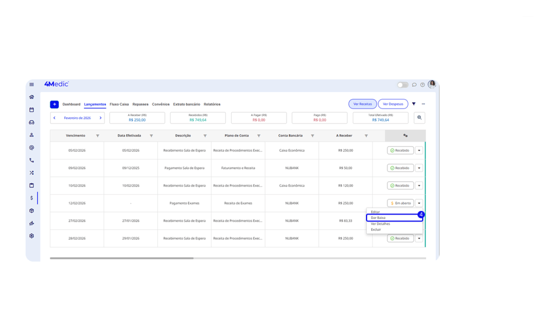The width and height of the screenshot is (548, 320).
Task: Open the calendar icon in the sidebar
Action: click(32, 110)
